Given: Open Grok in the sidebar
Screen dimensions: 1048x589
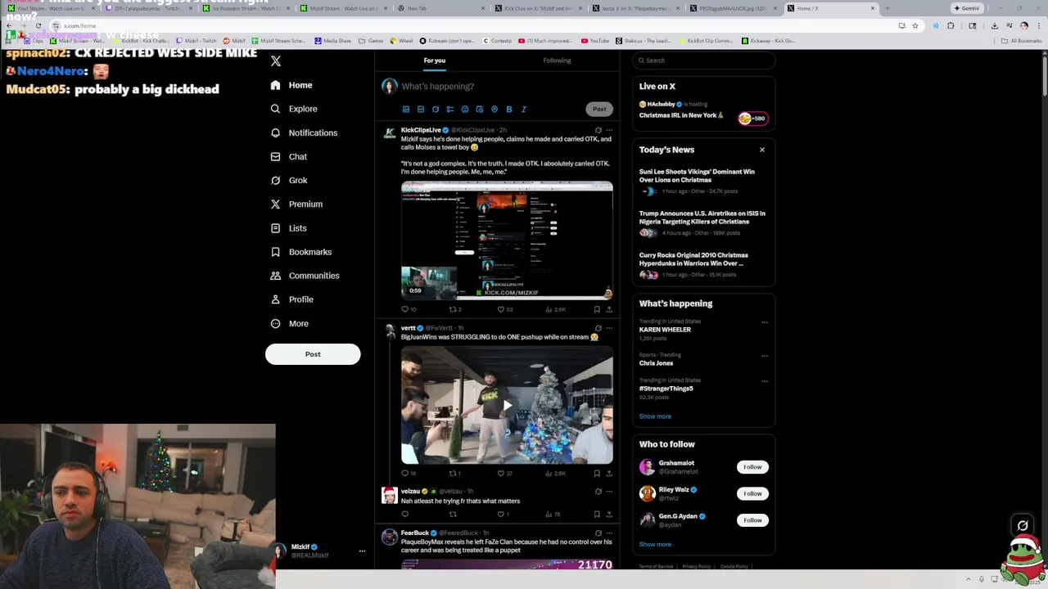Looking at the screenshot, I should 289,180.
